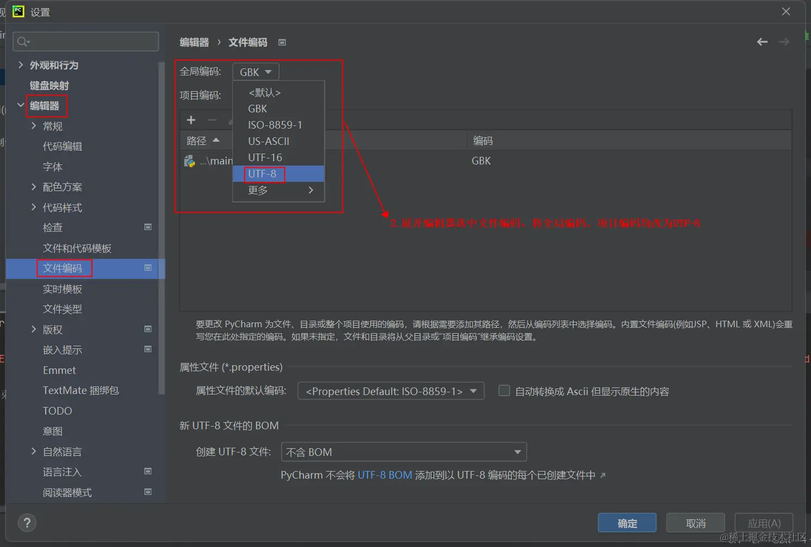This screenshot has width=811, height=547.
Task: Open the 全局编码 GBK dropdown
Action: [x=255, y=71]
